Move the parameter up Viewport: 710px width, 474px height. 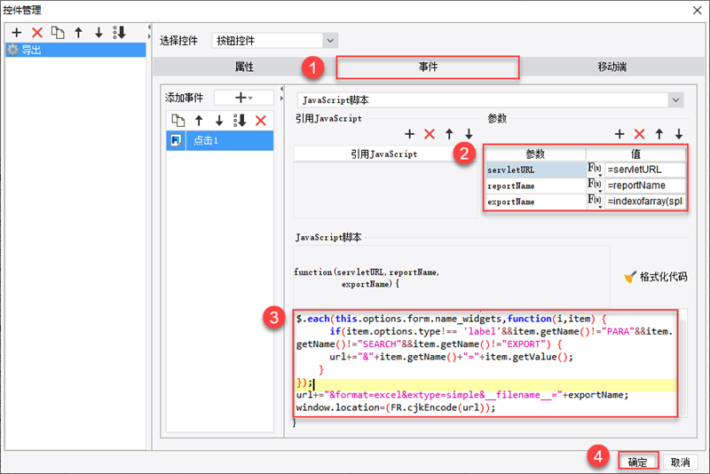659,134
